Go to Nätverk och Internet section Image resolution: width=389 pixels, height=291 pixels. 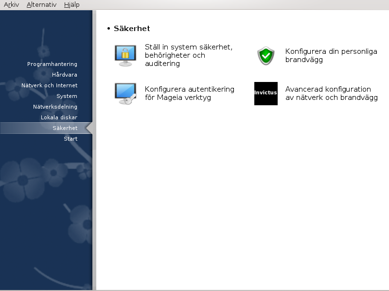(49, 85)
